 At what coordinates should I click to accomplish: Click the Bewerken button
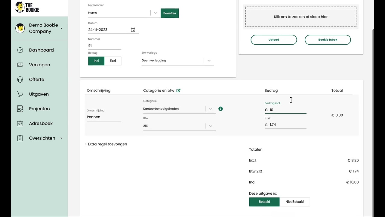[x=170, y=13]
